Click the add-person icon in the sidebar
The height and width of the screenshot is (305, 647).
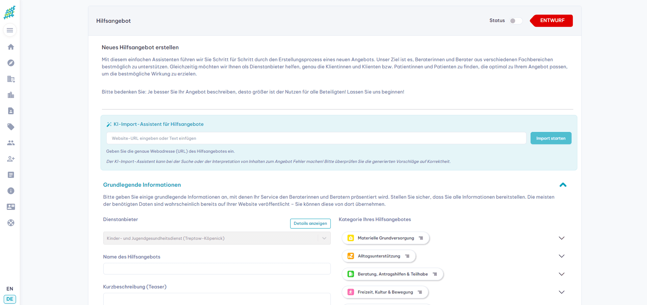pos(11,159)
